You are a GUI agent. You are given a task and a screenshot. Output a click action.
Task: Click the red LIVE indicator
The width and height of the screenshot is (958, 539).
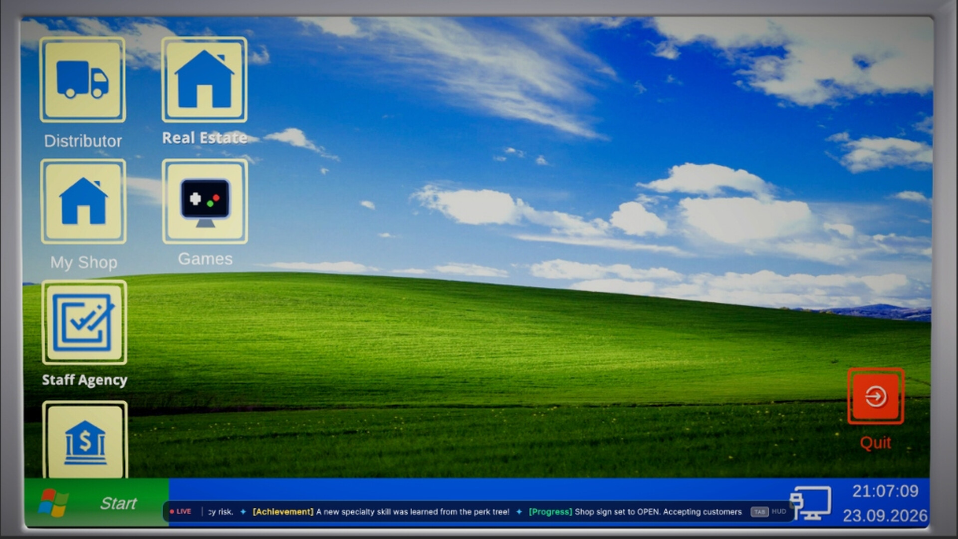click(x=180, y=512)
